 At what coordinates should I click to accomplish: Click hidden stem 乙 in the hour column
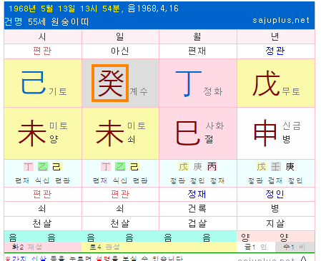(x=43, y=167)
